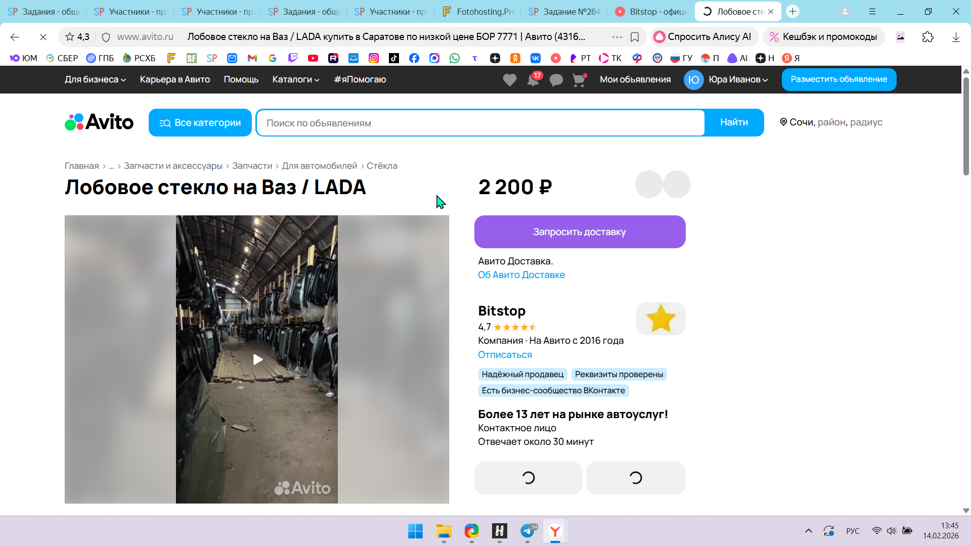The image size is (971, 546).
Task: Open browser extensions puzzle icon
Action: [x=928, y=37]
